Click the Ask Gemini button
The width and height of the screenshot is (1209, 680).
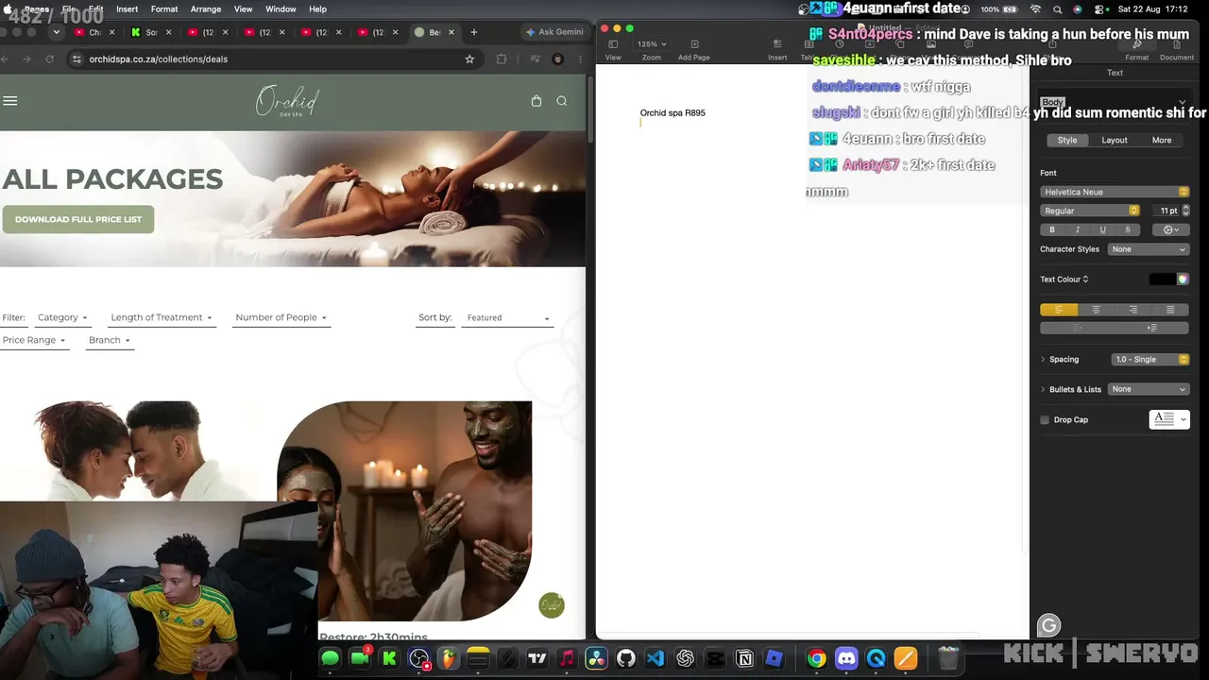click(x=554, y=32)
